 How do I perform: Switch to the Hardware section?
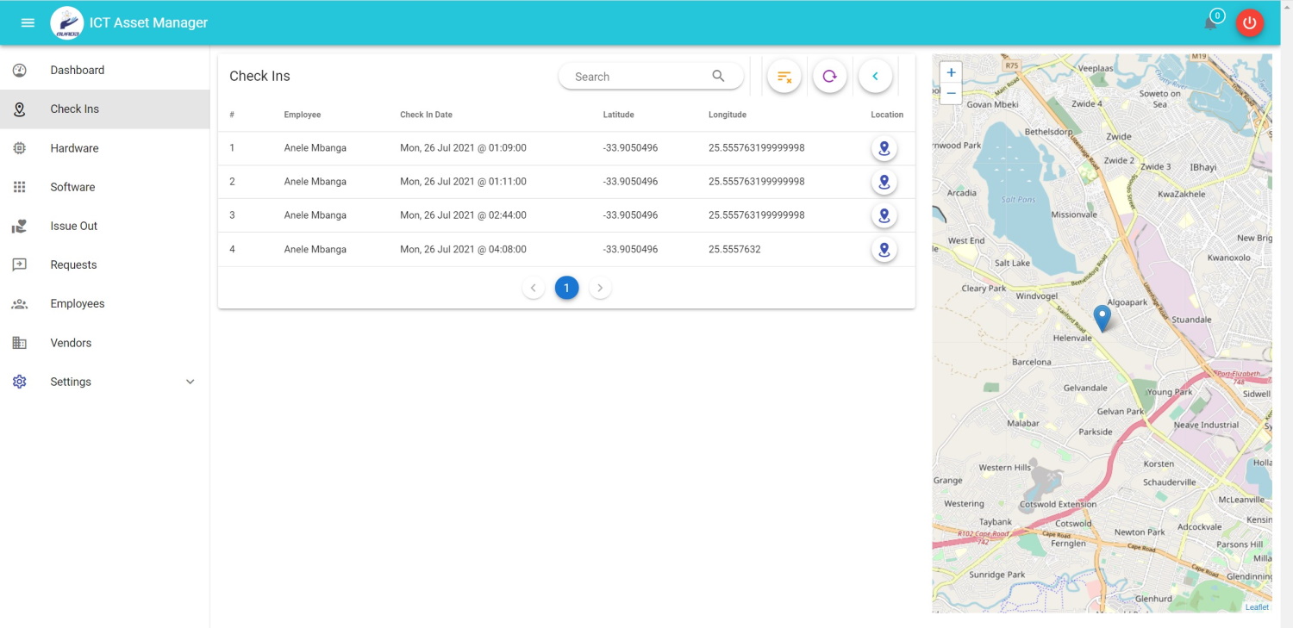[74, 147]
